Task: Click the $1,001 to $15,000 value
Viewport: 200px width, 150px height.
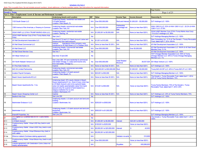Action: point(102,40)
